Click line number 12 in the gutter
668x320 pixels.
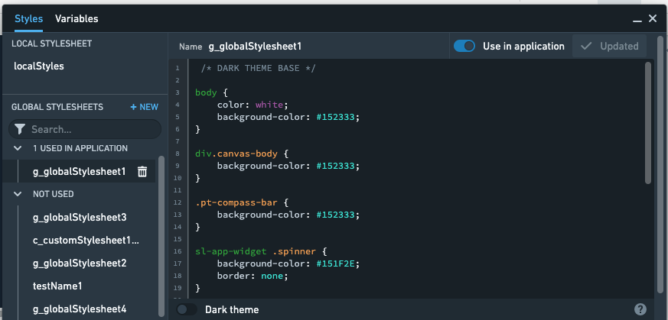(x=178, y=202)
